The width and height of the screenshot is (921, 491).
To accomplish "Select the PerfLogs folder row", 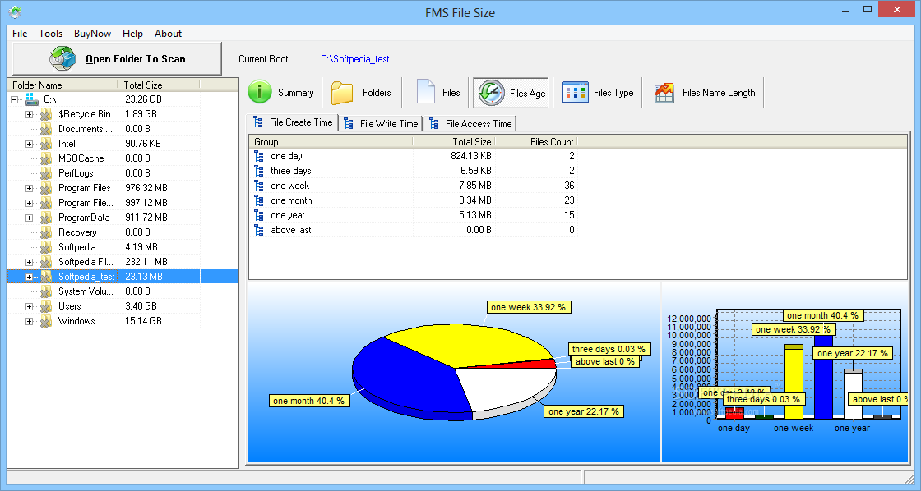I will (104, 173).
